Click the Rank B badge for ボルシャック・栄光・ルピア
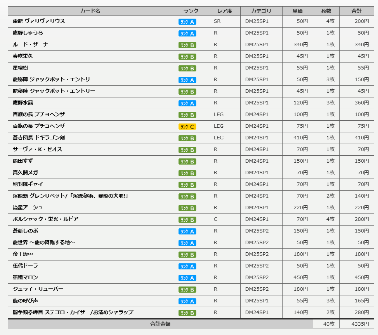This screenshot has height=335, width=378. click(187, 220)
